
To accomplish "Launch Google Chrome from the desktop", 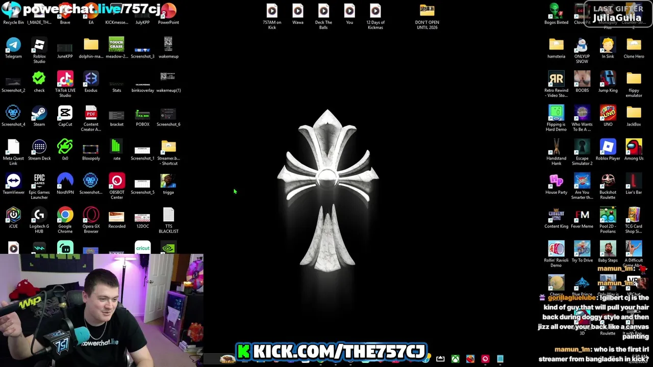I will [65, 221].
